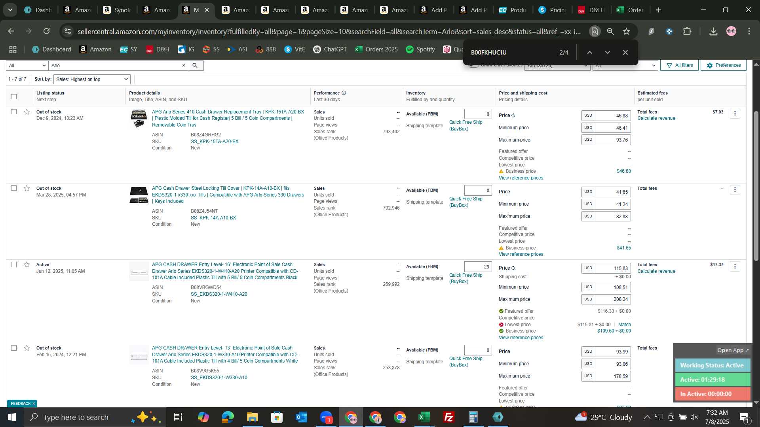Click the Performance info icon
Screen dimensions: 760x427
[x=344, y=93]
